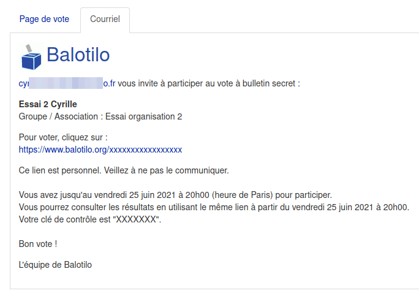
Task: Click the 'Bon vote !' closing line
Action: pos(38,244)
